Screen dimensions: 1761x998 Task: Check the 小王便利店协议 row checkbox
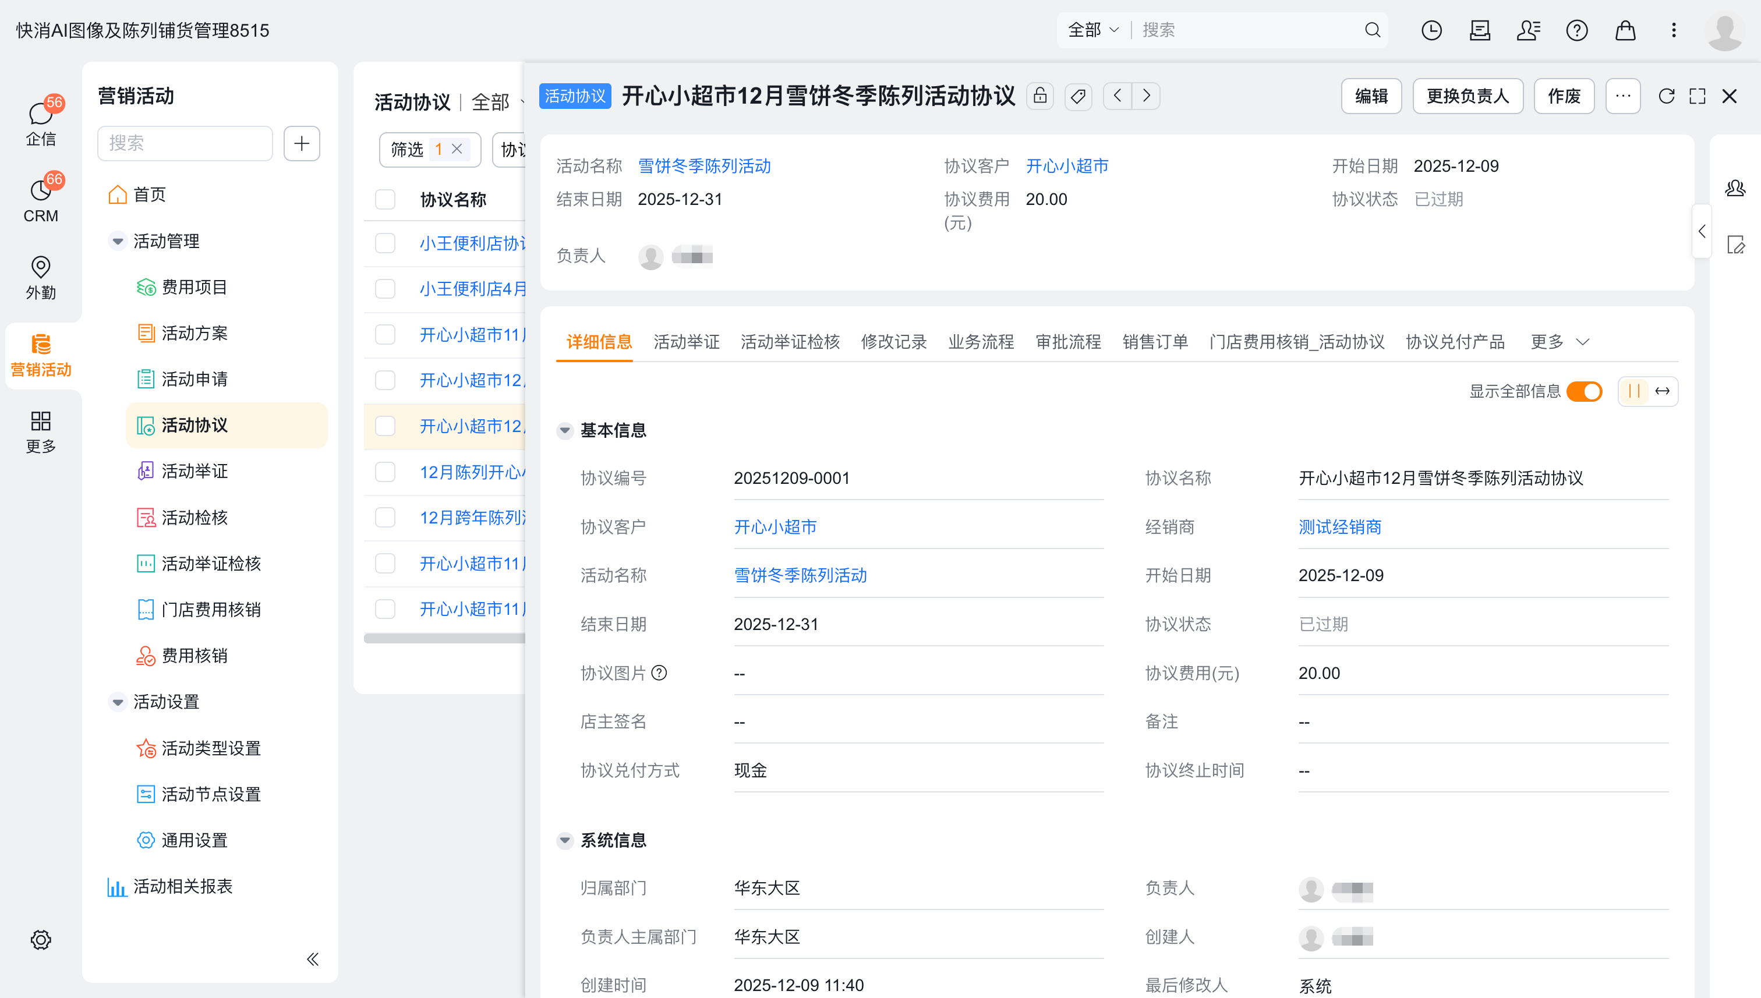pyautogui.click(x=386, y=243)
